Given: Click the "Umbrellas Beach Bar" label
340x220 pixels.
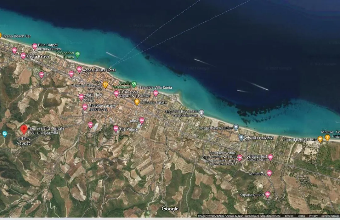Looking at the screenshot, I should [299, 140].
